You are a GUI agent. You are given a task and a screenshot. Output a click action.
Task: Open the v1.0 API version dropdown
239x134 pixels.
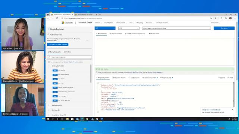coord(129,28)
